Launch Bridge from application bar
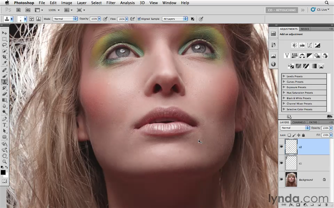This screenshot has height=208, width=334. [18, 10]
